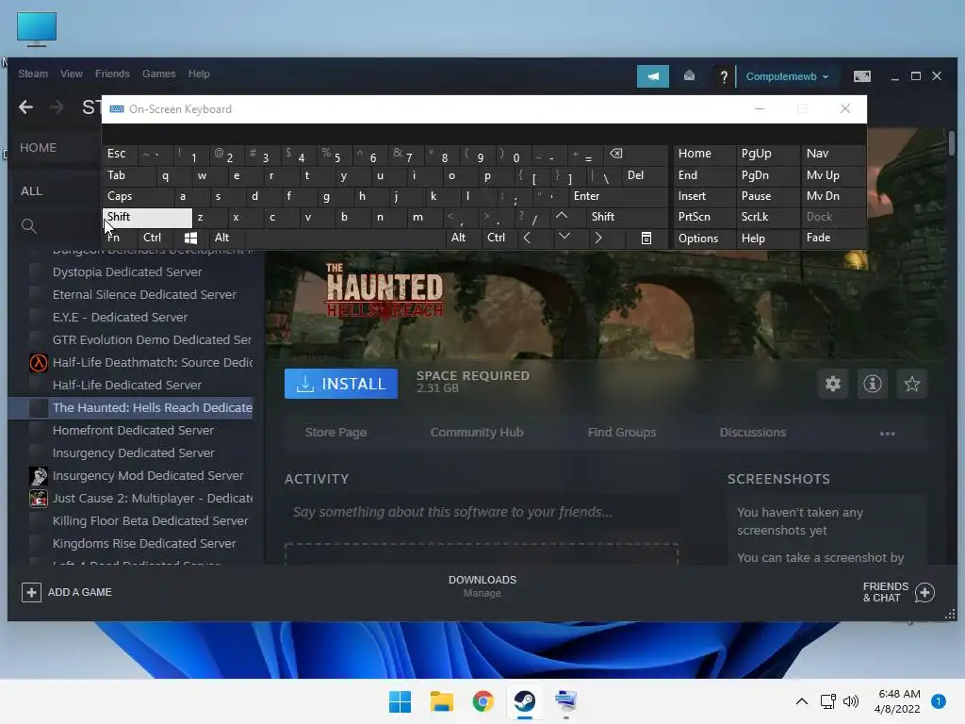Open File Explorer from the taskbar
The height and width of the screenshot is (724, 965).
pyautogui.click(x=441, y=701)
